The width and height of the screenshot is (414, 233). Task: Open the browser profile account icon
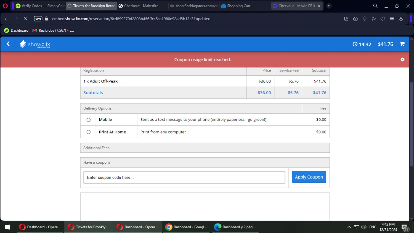point(401,19)
